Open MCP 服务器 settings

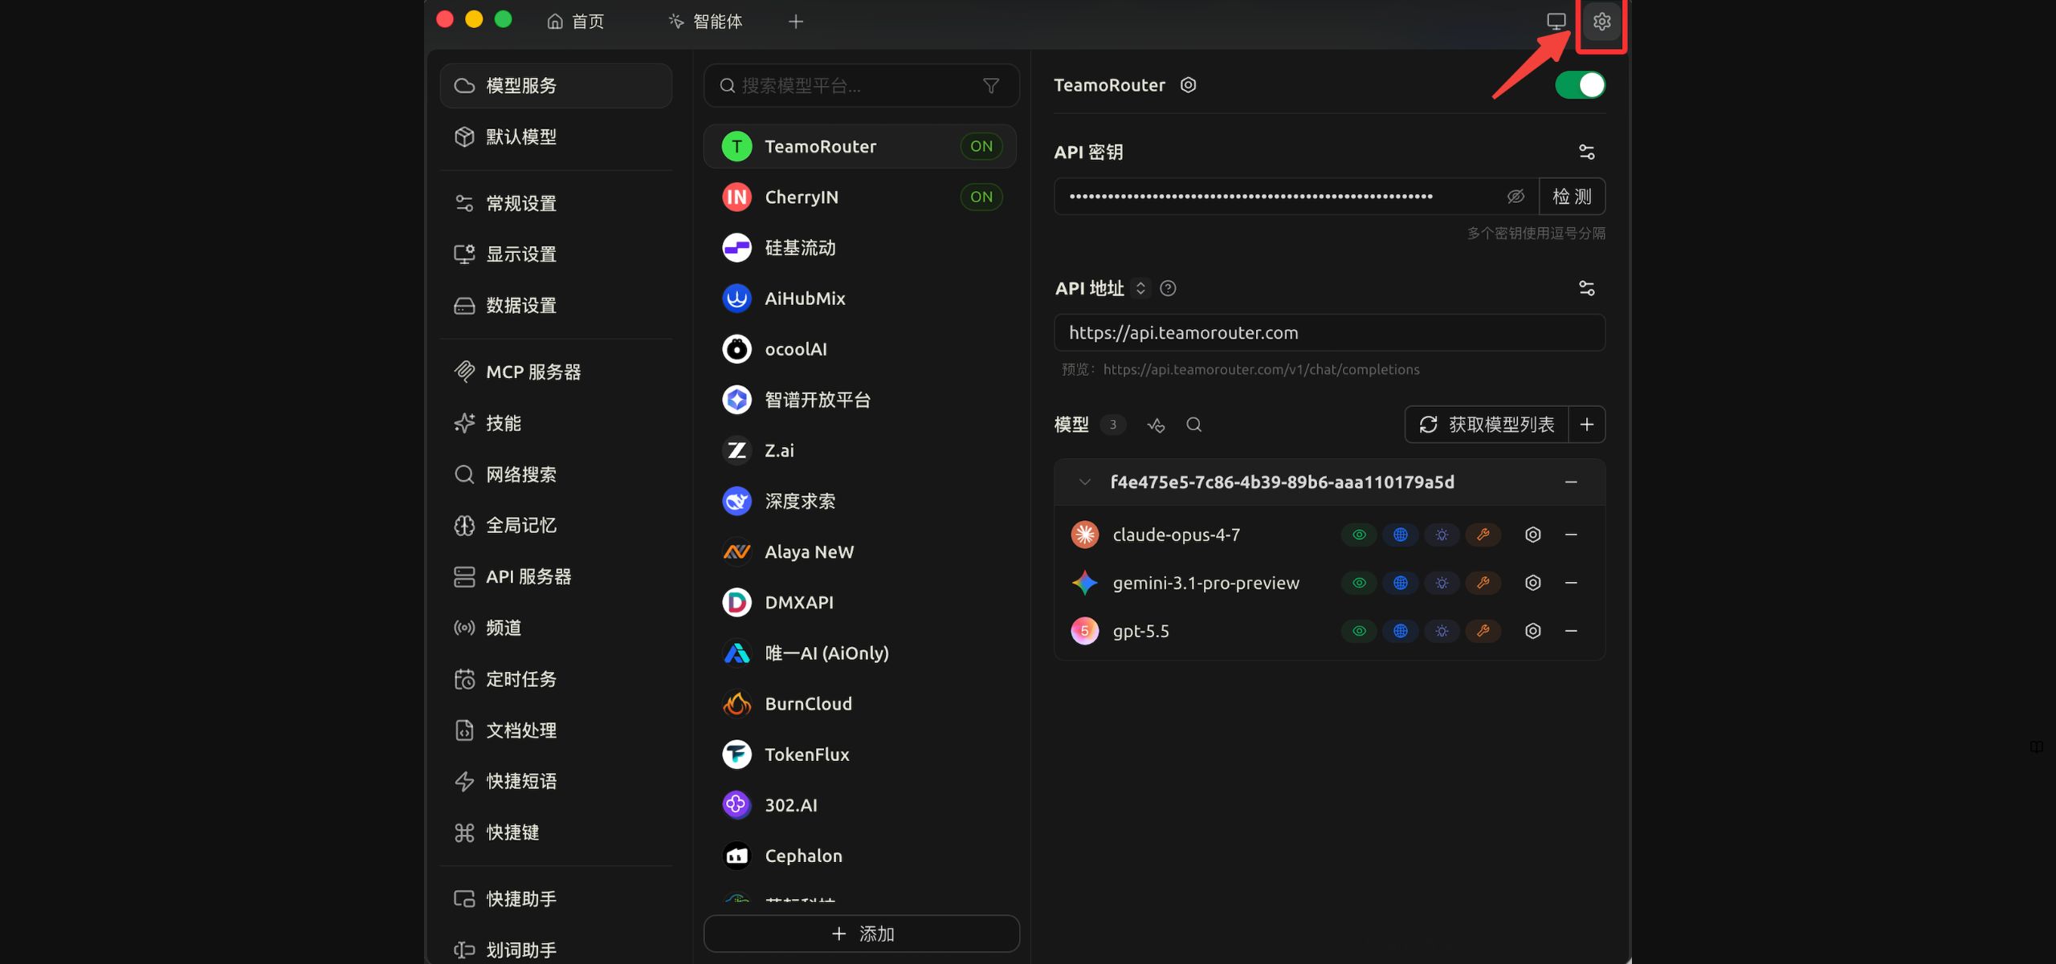(x=556, y=372)
